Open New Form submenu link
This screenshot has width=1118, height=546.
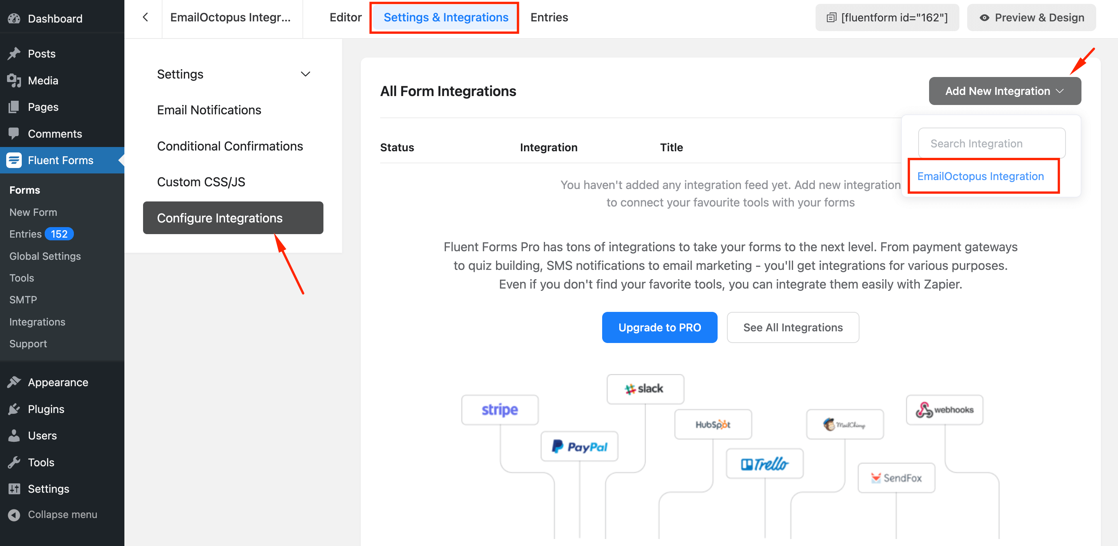click(33, 212)
